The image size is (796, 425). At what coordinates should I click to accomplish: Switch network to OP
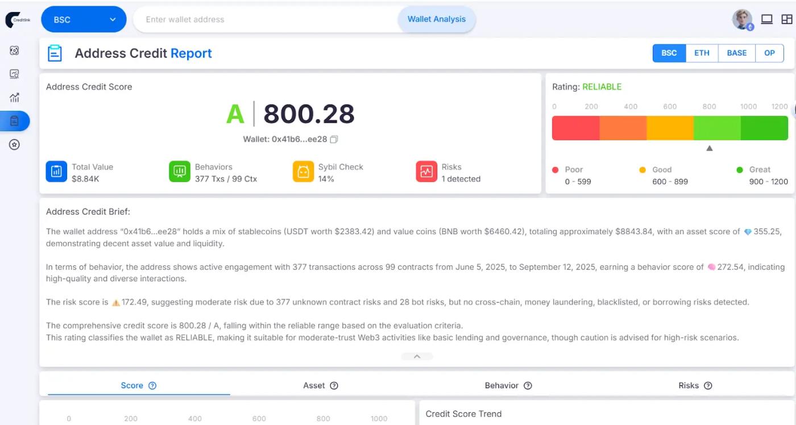pyautogui.click(x=769, y=53)
